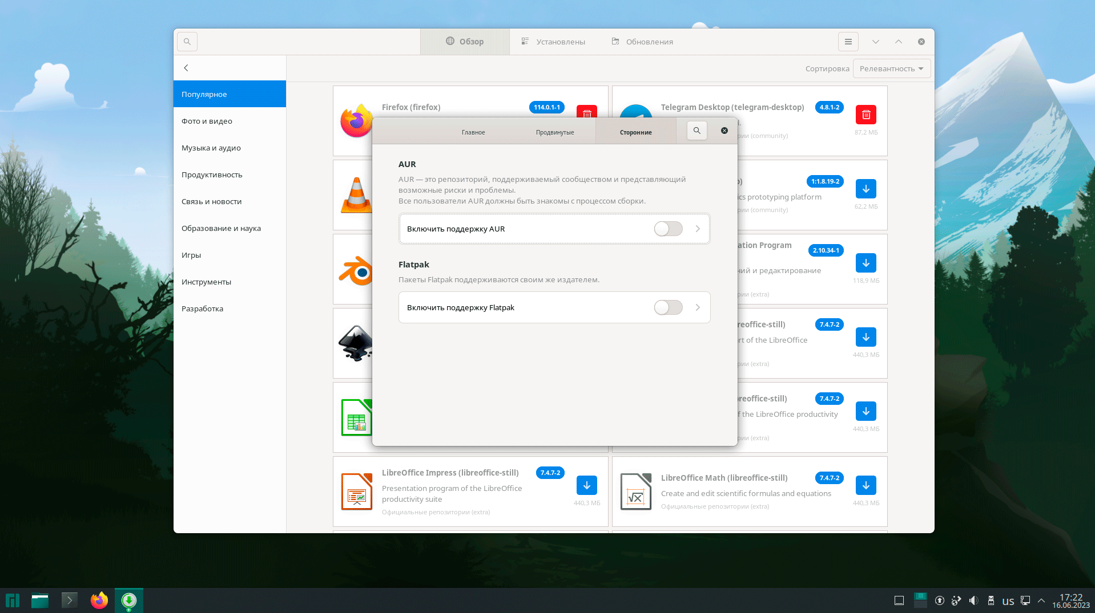Viewport: 1095px width, 613px height.
Task: Select Фото и видео category
Action: click(x=230, y=121)
